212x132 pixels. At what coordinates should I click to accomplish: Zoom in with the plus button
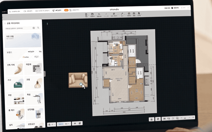[x=193, y=117]
